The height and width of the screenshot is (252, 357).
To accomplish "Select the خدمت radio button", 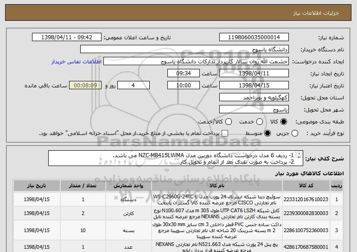I will (260, 122).
